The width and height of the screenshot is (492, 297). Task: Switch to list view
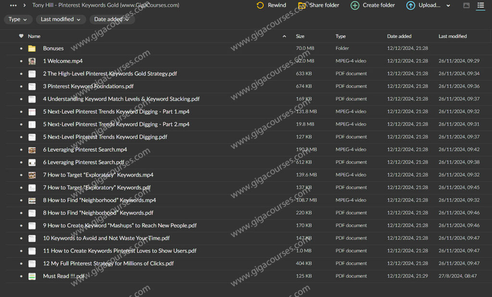480,5
